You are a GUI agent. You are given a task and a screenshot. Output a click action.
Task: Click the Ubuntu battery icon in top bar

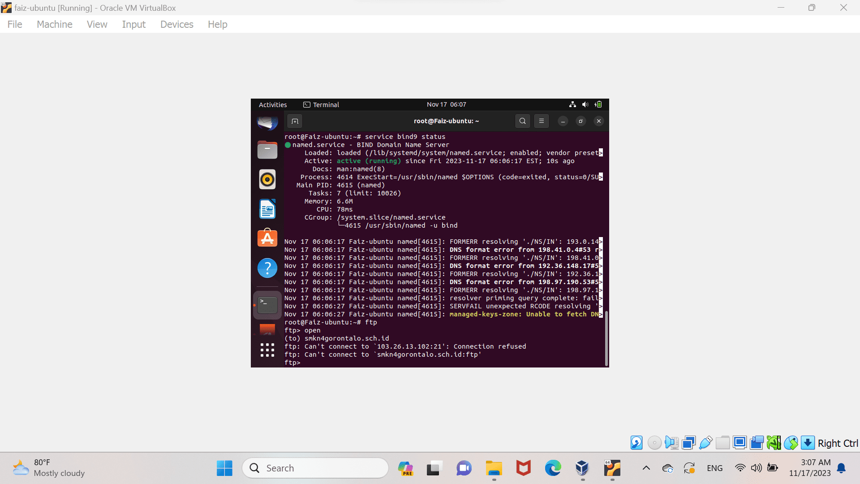(x=598, y=104)
